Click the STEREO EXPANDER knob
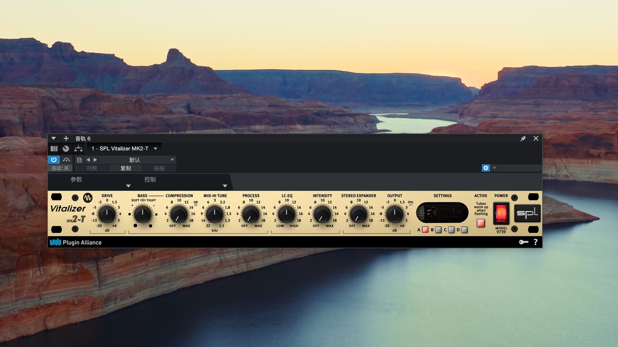The width and height of the screenshot is (618, 347). click(358, 214)
